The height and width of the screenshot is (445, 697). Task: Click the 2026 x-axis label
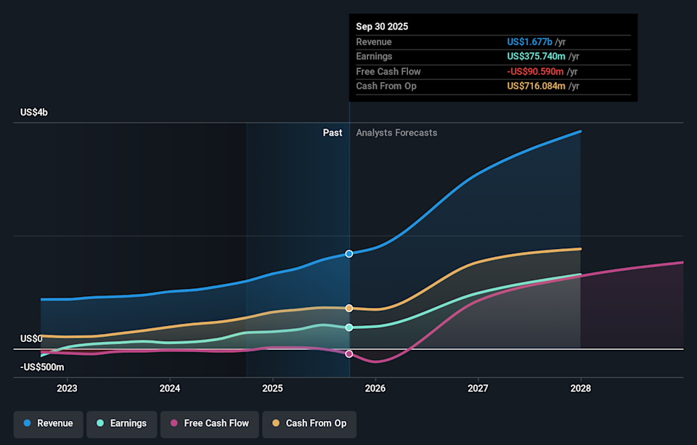point(375,388)
